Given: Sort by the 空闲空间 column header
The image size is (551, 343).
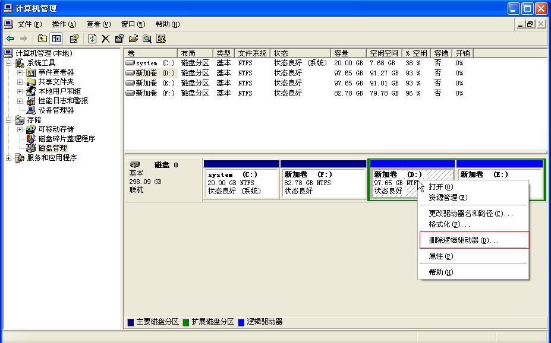Looking at the screenshot, I should (384, 53).
